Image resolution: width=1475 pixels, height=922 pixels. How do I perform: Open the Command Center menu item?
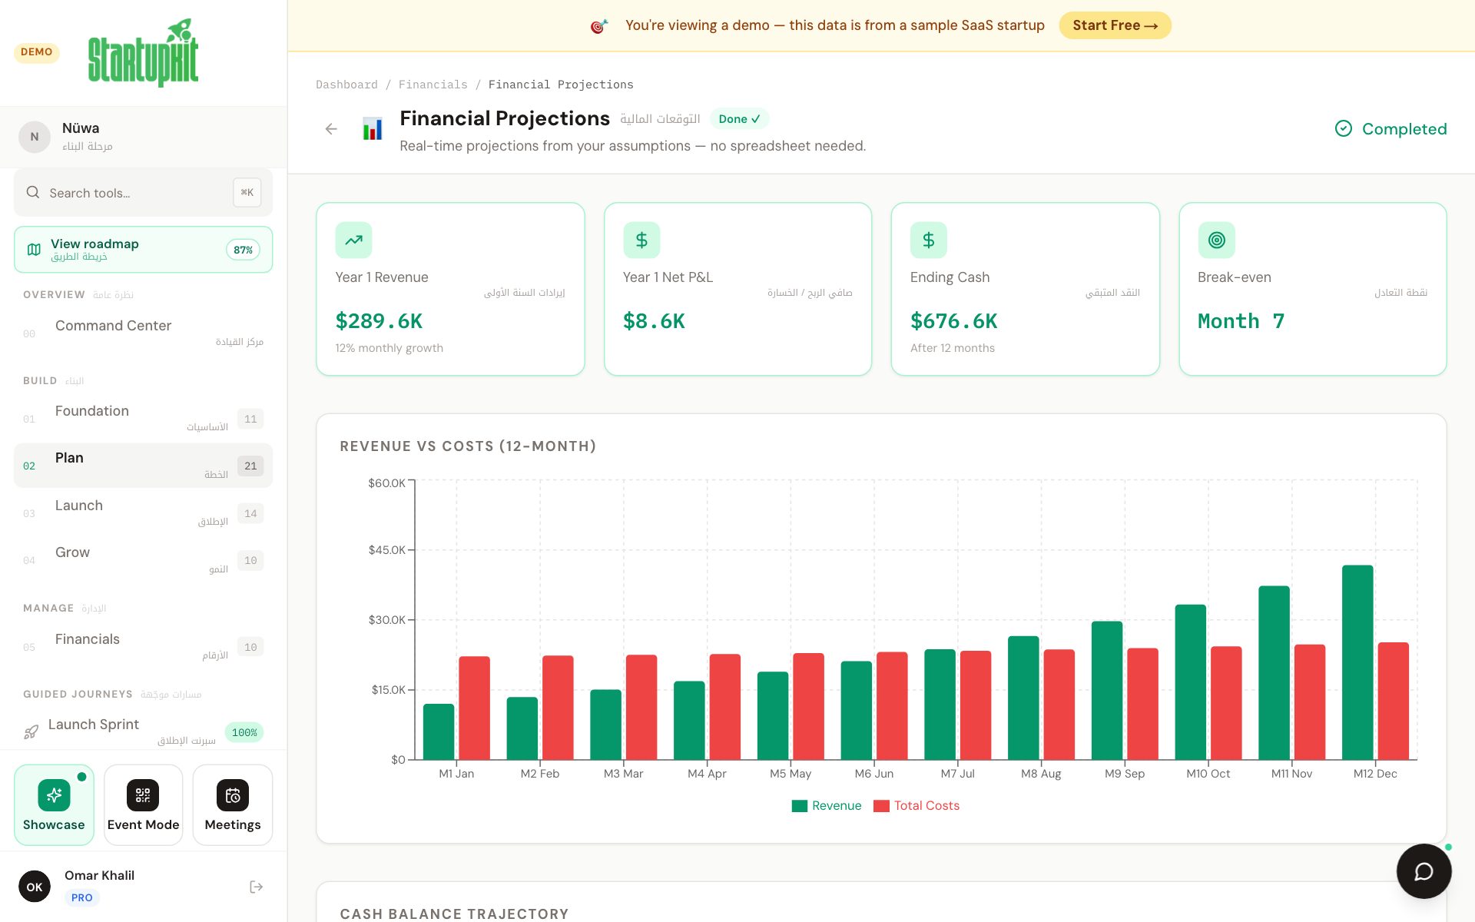[x=143, y=333]
